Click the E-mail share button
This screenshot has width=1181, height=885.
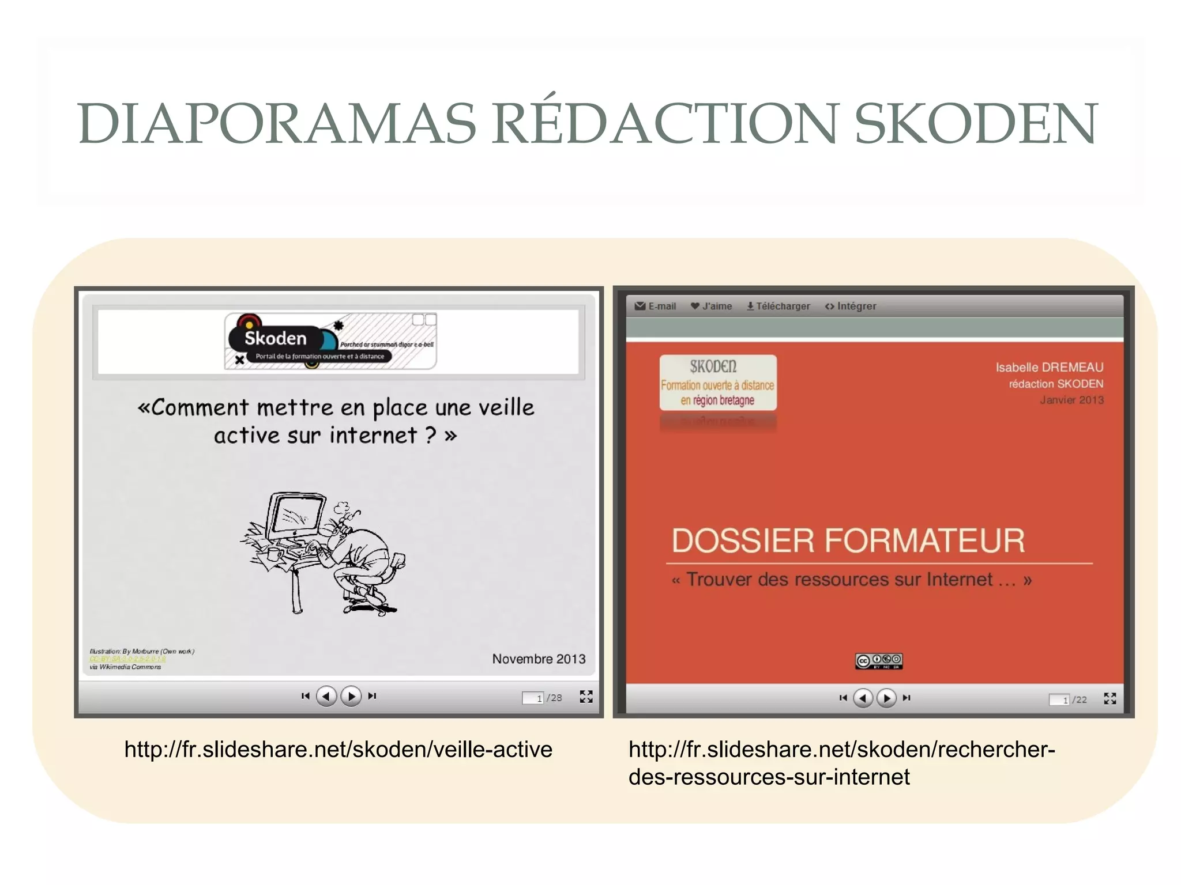[x=655, y=306]
